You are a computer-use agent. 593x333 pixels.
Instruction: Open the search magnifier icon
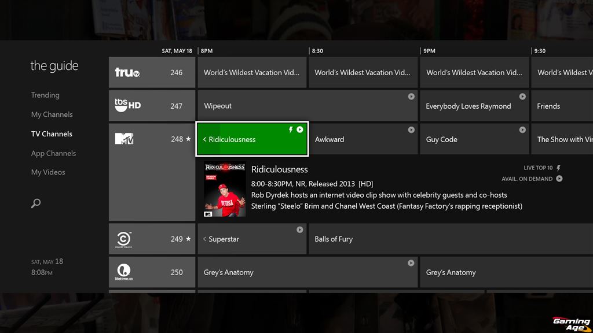point(35,203)
